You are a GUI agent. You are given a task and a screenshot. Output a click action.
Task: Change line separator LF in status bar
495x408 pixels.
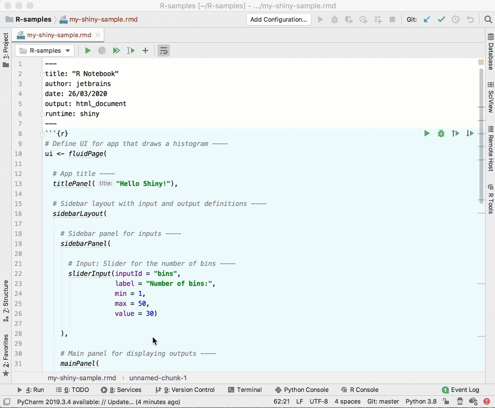click(x=300, y=401)
